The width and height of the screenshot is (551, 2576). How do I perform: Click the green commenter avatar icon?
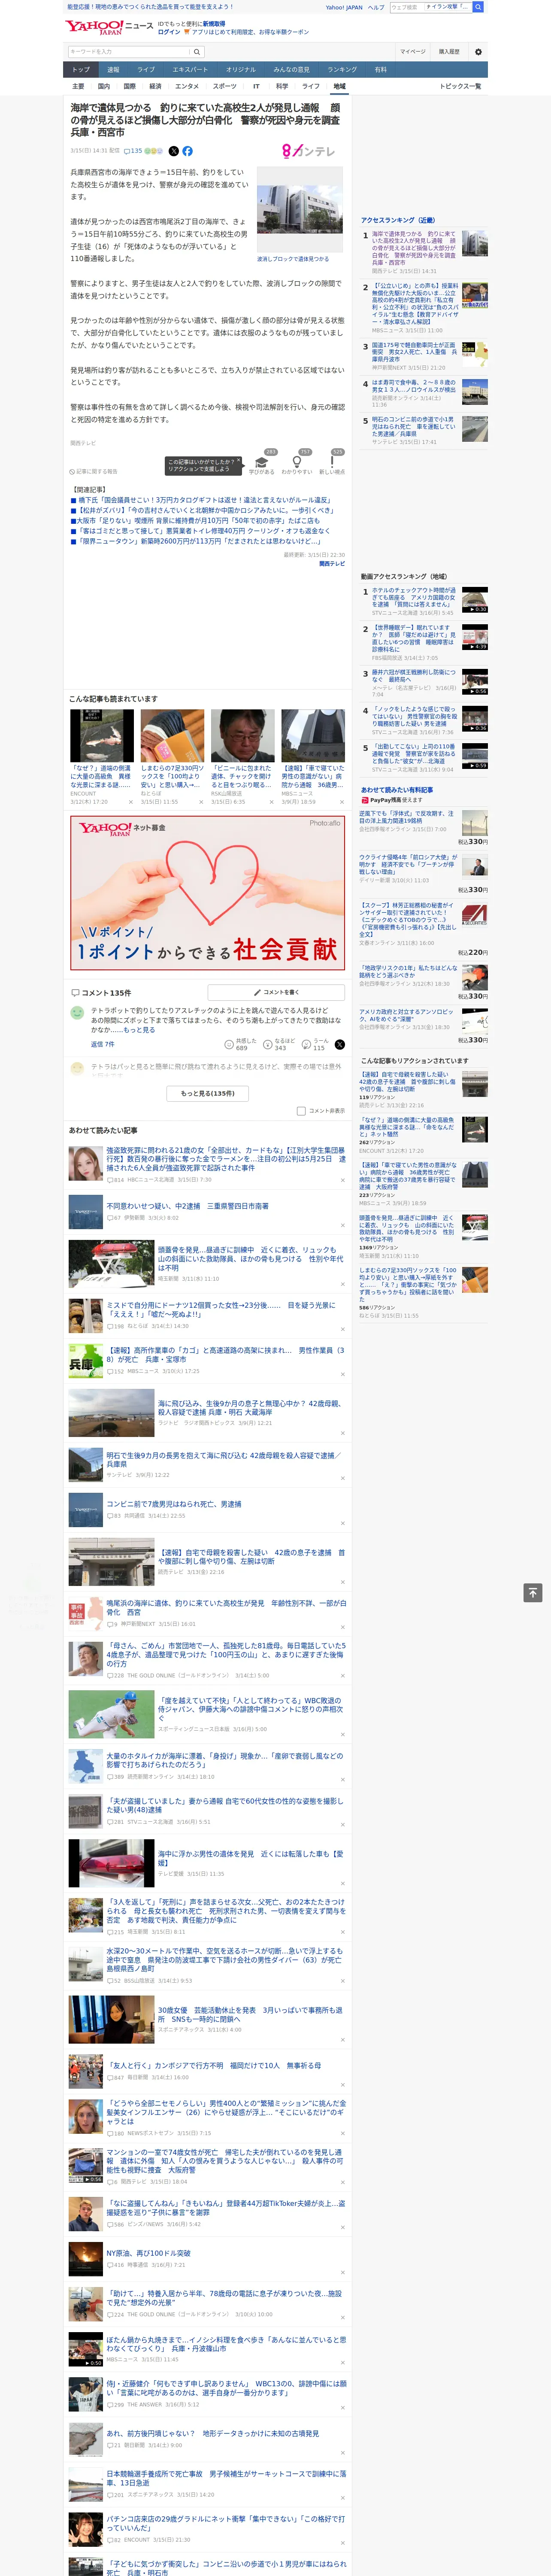tap(77, 1013)
